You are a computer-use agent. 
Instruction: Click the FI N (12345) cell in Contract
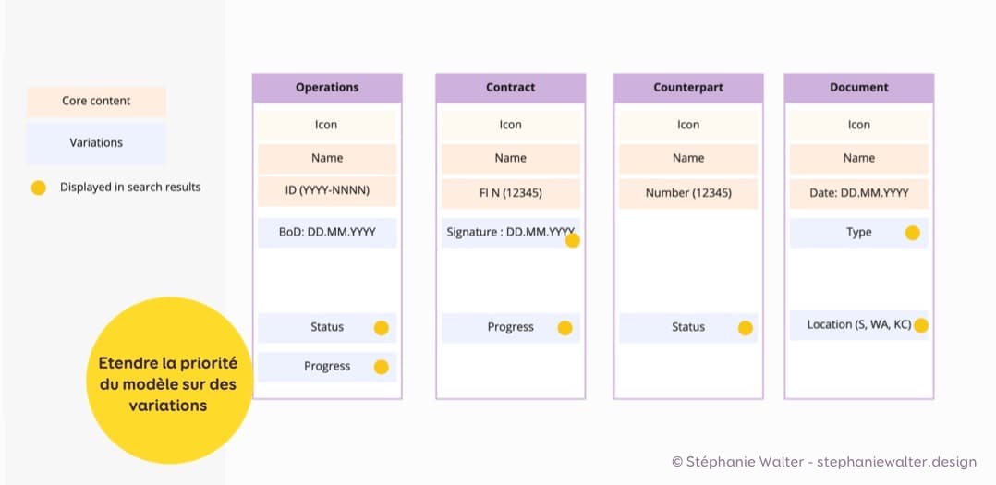[510, 193]
